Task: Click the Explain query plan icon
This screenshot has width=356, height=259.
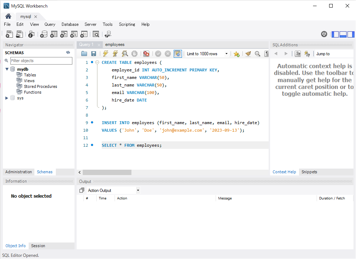Action: tap(125, 54)
